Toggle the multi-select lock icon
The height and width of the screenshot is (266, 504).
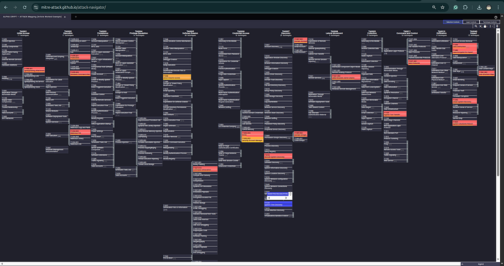484,26
